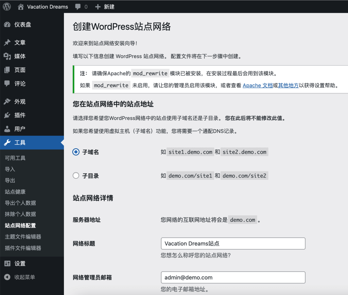Screen dimensions: 348x295
Task: Click the 网络标题 text field
Action: [233, 243]
